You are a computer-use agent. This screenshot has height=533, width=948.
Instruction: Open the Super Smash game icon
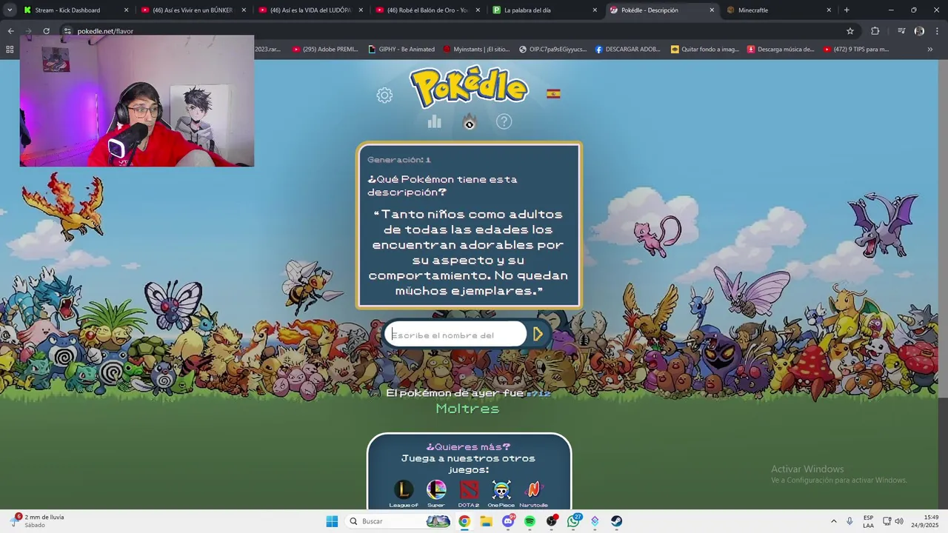coord(436,490)
